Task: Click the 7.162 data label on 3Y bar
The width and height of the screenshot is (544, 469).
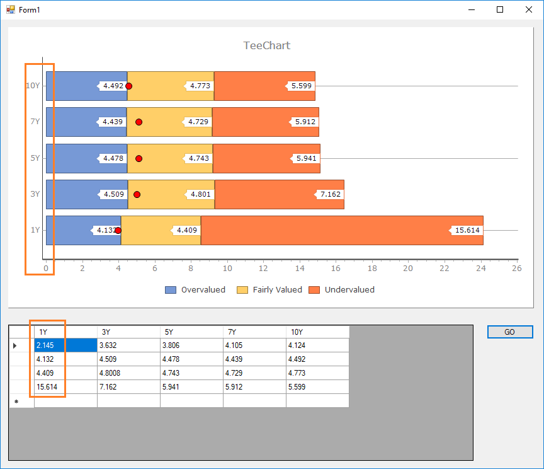Action: click(x=329, y=194)
